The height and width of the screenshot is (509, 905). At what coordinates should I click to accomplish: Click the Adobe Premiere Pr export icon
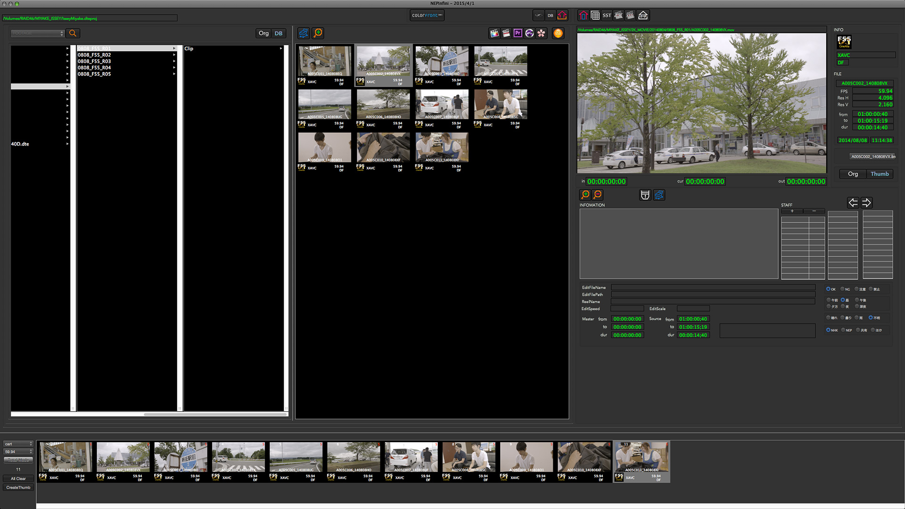coord(518,33)
